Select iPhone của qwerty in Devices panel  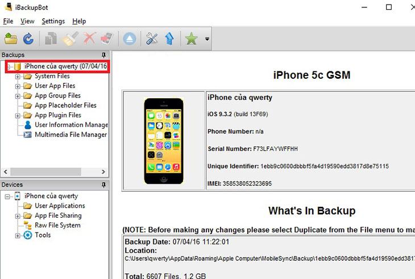51,196
